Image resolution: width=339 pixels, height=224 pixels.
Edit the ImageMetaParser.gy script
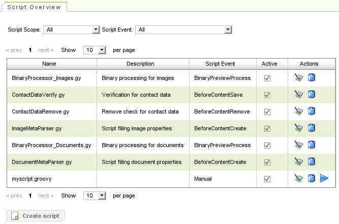pos(299,128)
